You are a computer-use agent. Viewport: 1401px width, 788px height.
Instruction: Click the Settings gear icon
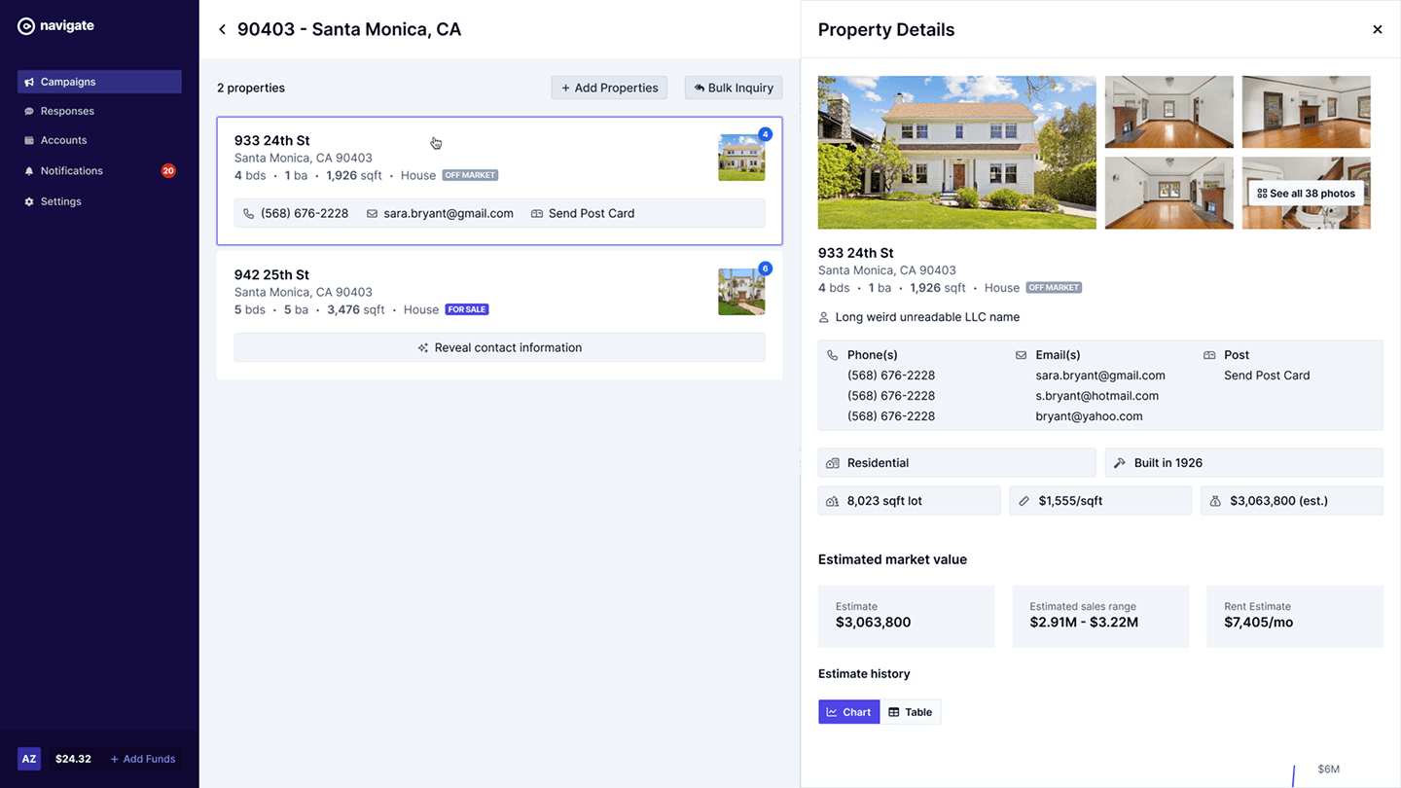[x=29, y=201]
